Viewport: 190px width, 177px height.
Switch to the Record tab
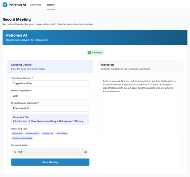[51, 5]
